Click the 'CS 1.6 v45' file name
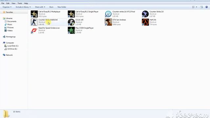Screen dimensions: 210x118 tap(79, 20)
